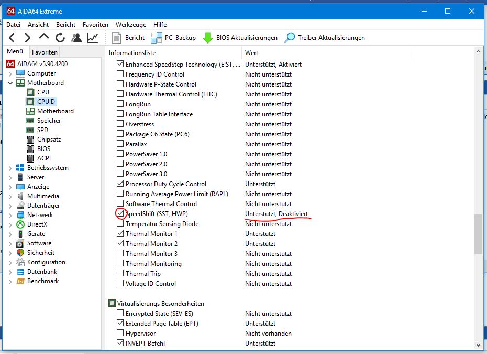Click the Datenbank database icon
The image size is (487, 354).
click(x=20, y=272)
